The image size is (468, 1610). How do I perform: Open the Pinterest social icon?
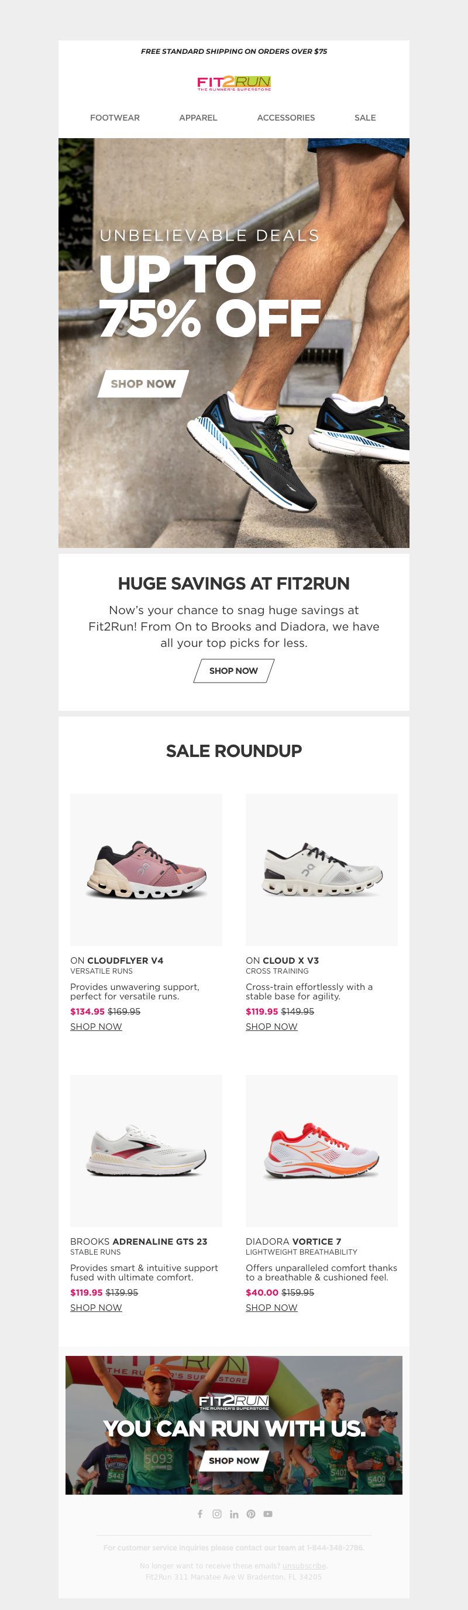click(250, 1514)
